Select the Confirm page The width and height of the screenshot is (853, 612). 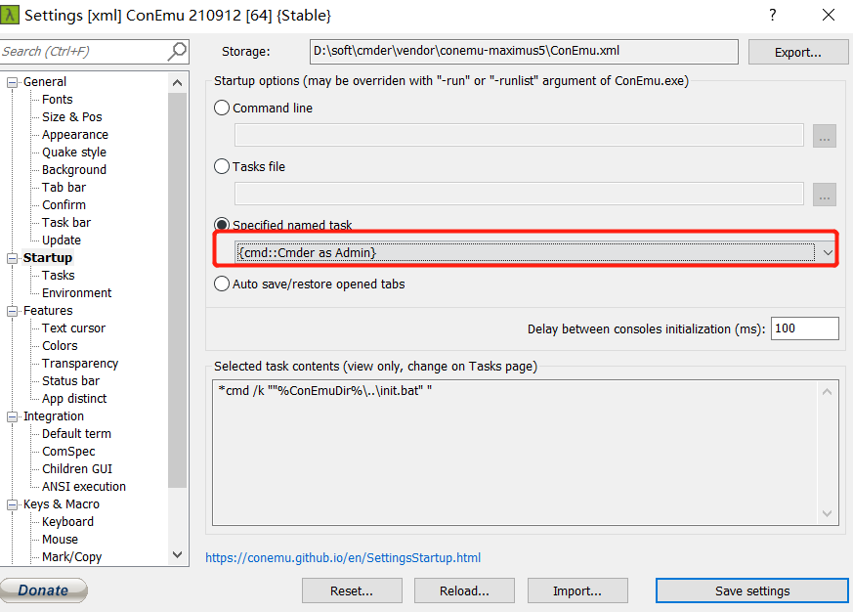coord(64,204)
